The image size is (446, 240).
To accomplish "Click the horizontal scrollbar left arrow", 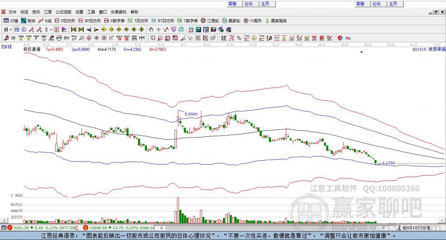I will coord(161,228).
